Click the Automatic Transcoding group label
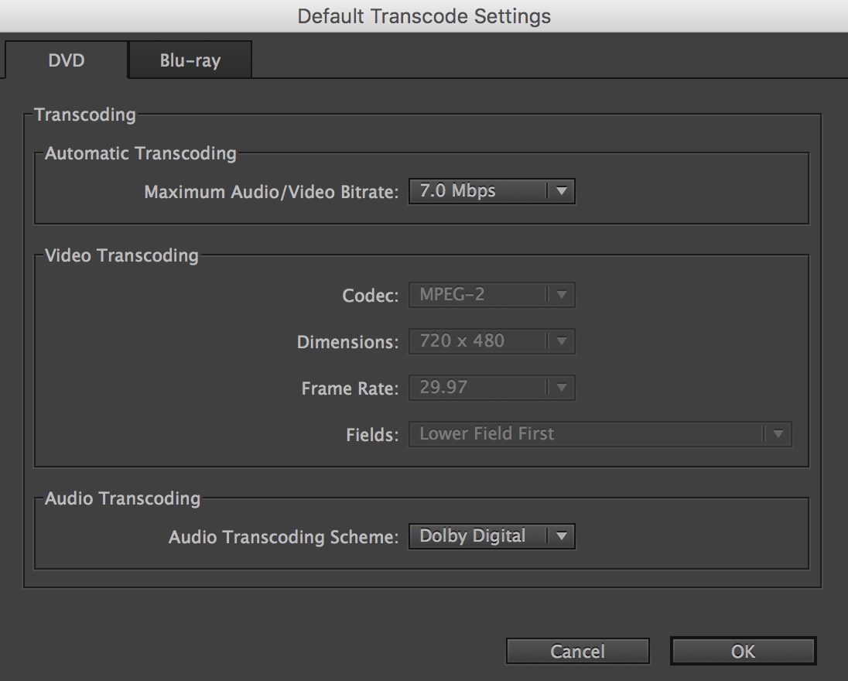The height and width of the screenshot is (681, 848). click(141, 154)
